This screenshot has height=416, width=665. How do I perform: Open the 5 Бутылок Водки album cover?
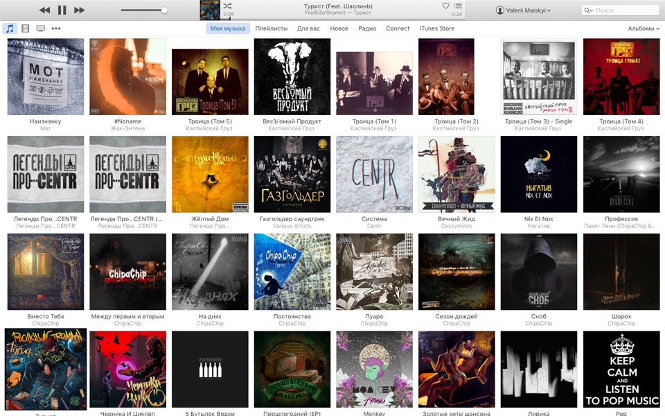click(x=210, y=370)
